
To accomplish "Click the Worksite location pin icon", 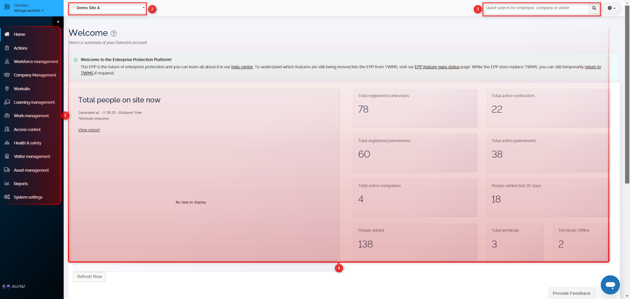I will click(x=7, y=89).
